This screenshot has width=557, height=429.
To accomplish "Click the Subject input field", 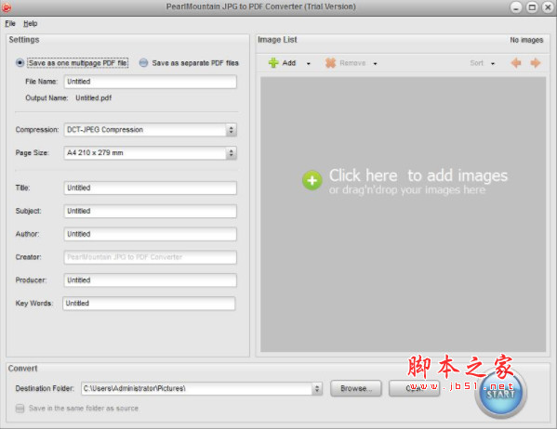I will (151, 211).
